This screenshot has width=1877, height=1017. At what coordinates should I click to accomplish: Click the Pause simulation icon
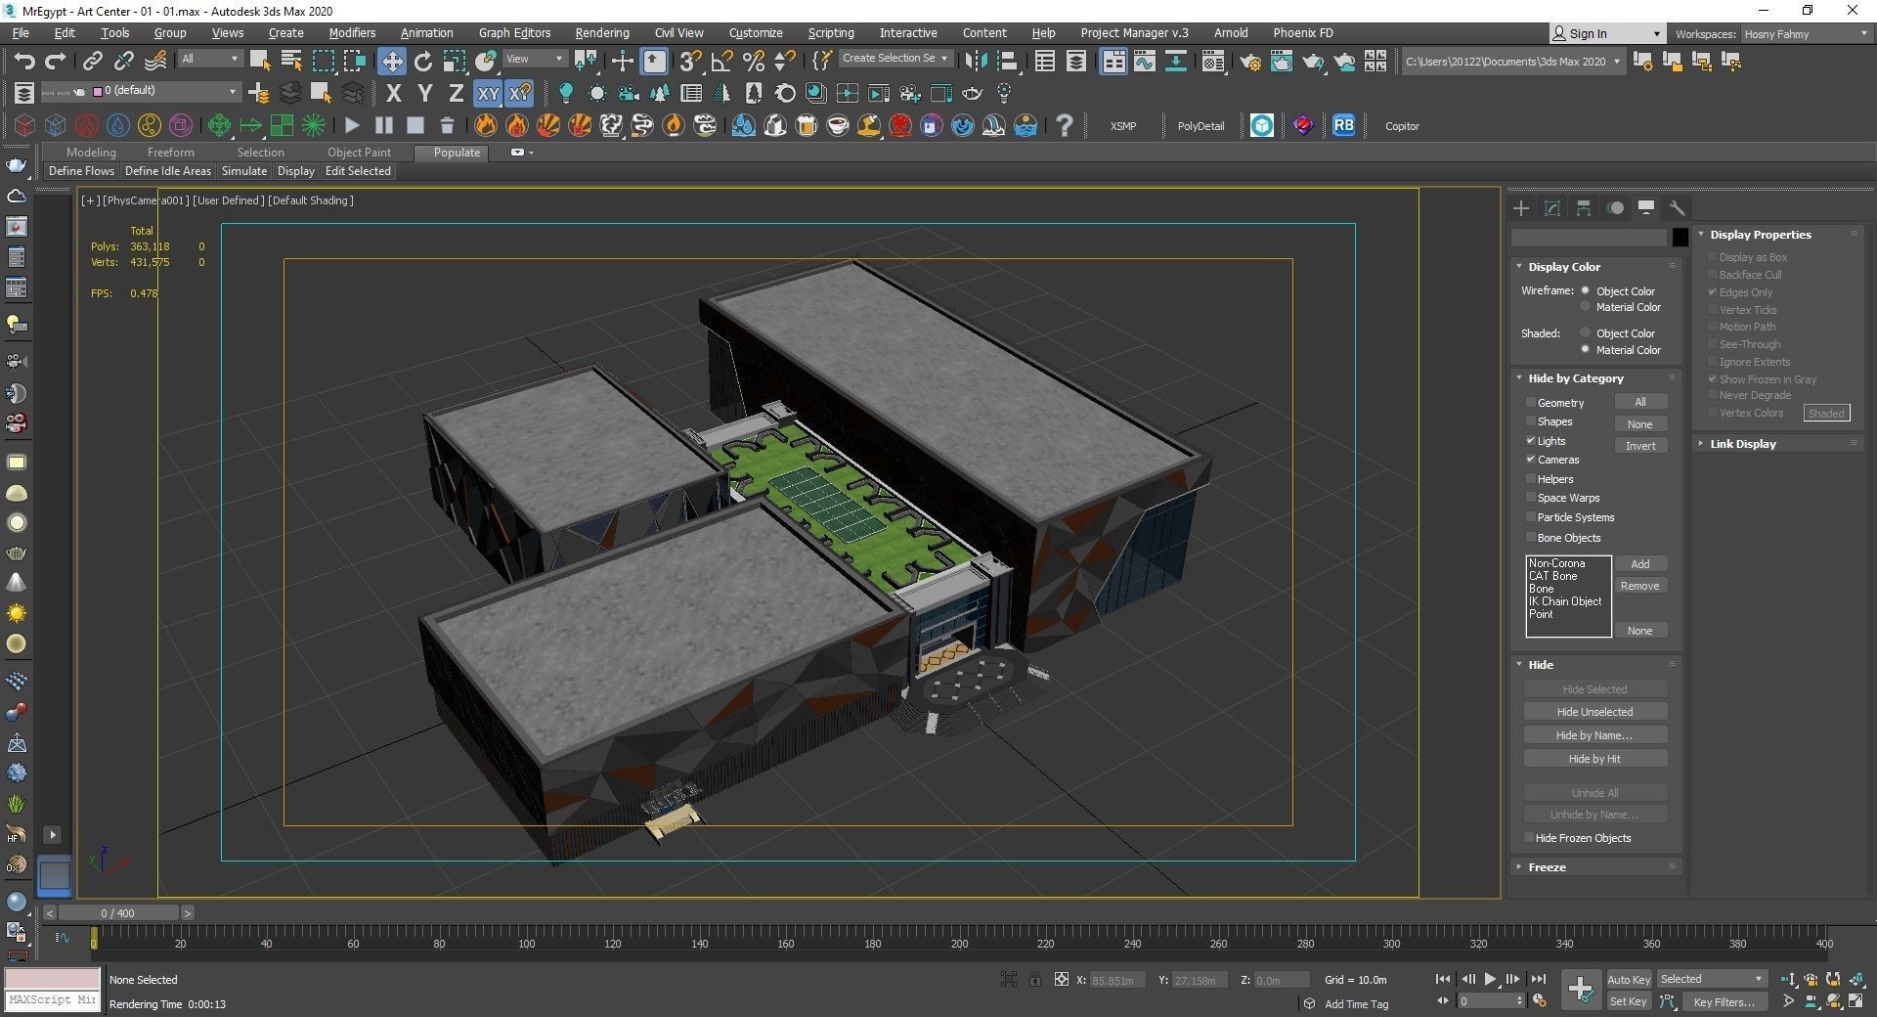tap(384, 125)
